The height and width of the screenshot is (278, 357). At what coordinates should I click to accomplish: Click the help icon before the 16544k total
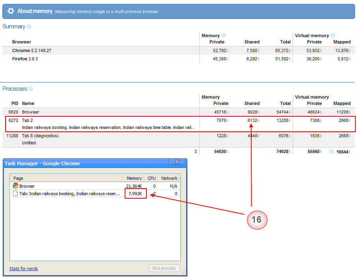(331, 151)
